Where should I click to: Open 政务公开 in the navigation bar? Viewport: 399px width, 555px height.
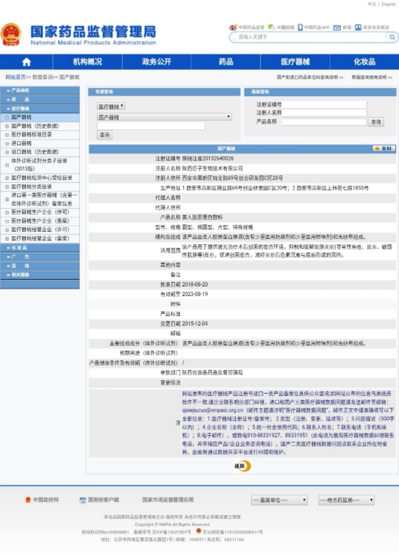pos(156,62)
